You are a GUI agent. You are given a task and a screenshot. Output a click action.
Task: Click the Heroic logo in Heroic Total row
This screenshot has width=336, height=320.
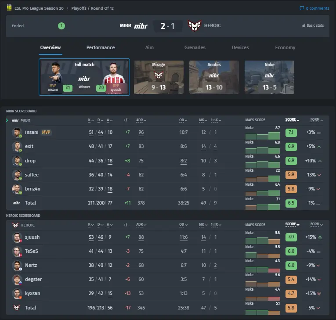pyautogui.click(x=17, y=308)
